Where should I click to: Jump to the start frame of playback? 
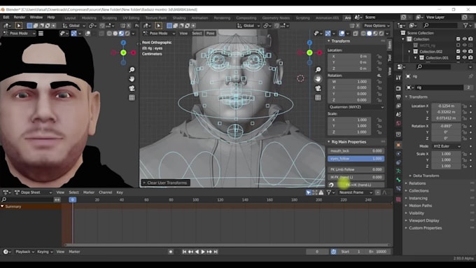(184, 252)
